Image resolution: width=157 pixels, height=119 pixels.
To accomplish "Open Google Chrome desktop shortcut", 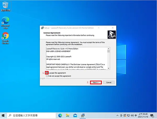I will (5, 38).
